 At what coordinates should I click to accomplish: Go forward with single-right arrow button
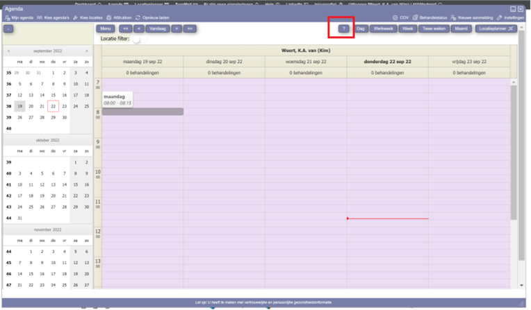(177, 28)
